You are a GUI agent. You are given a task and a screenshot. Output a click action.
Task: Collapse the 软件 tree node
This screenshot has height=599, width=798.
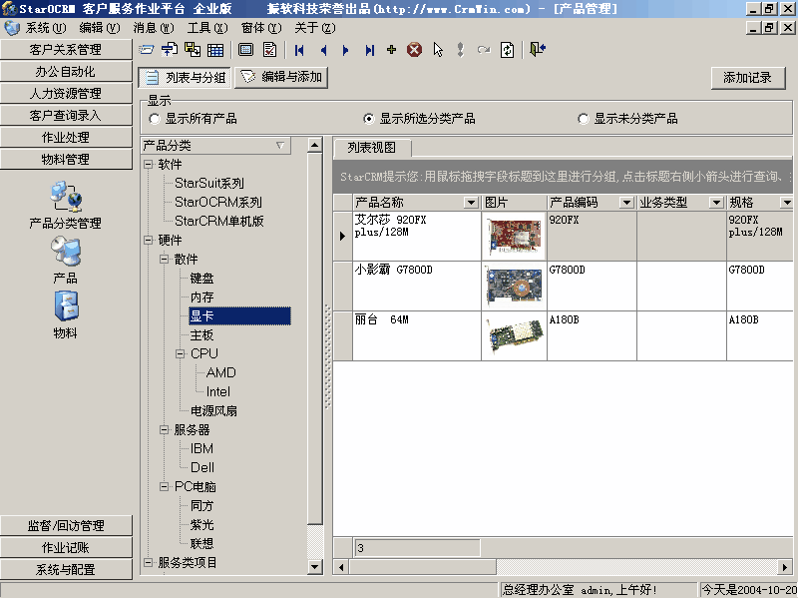(x=148, y=165)
